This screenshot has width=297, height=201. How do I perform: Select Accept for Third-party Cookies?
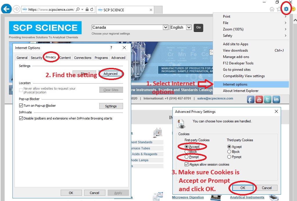coord(229,147)
